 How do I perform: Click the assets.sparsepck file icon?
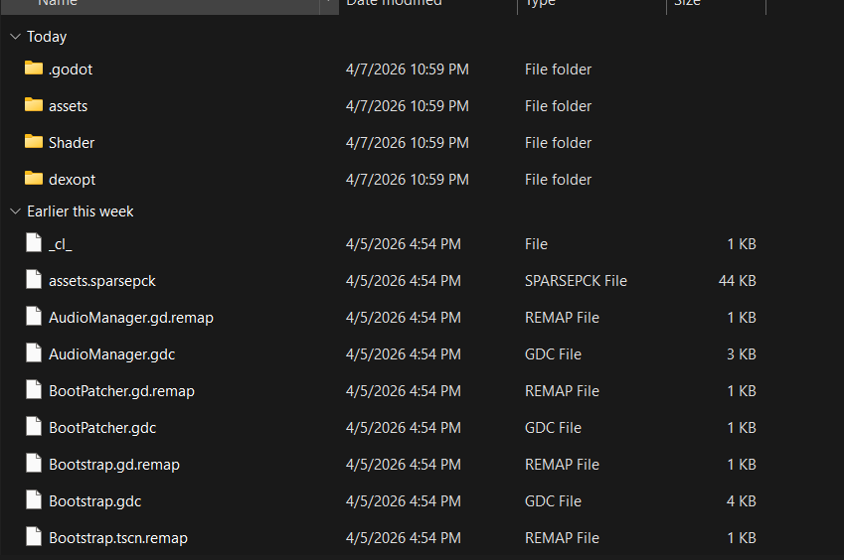tap(34, 279)
